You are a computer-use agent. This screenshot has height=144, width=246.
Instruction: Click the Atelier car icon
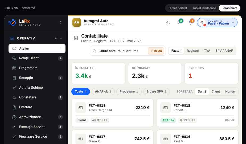click(14, 49)
